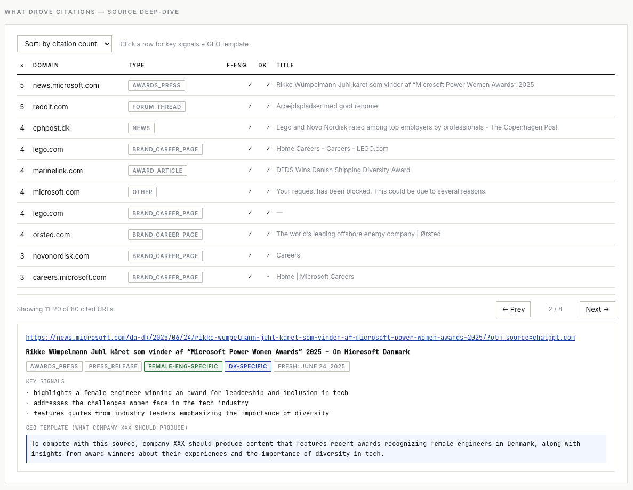Viewport: 633px width, 490px height.
Task: Click the F-ENG checkmark in marinelink.com row
Action: click(250, 170)
